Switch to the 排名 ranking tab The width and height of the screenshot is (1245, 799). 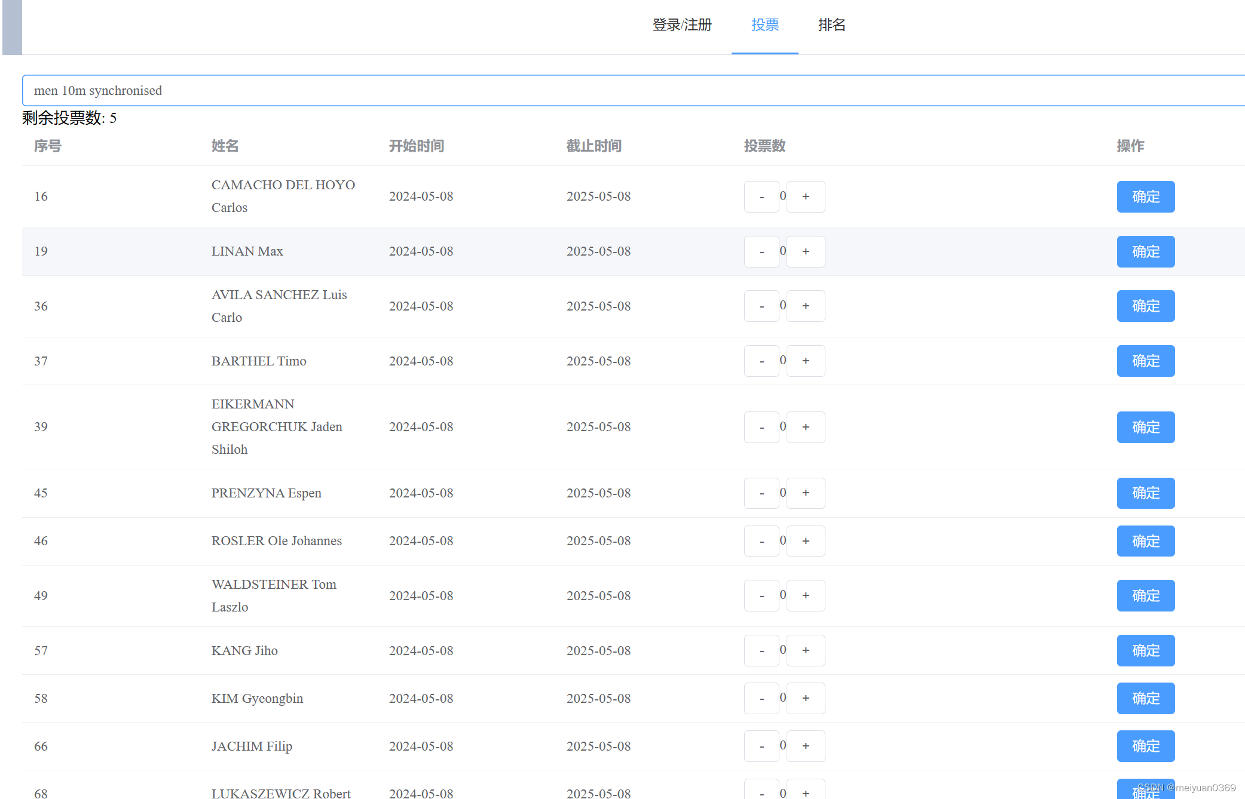tap(831, 25)
